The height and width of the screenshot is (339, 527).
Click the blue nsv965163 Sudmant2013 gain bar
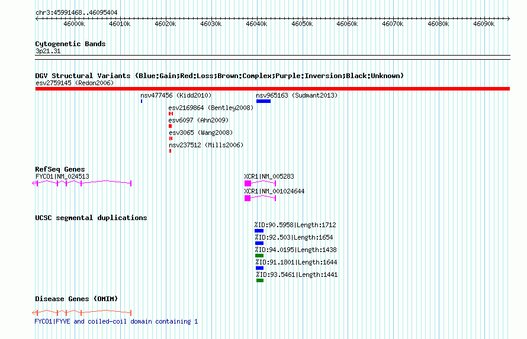263,101
